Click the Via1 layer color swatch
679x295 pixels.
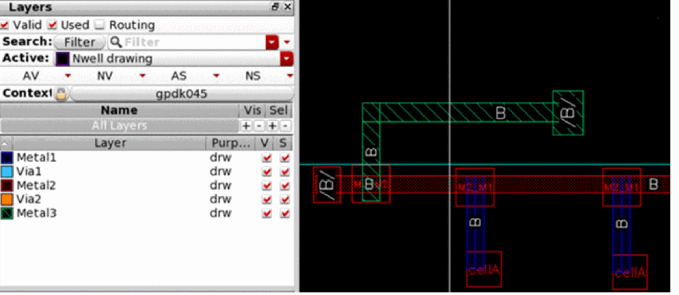tap(7, 171)
